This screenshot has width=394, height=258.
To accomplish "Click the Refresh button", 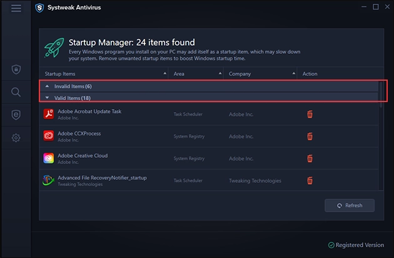I will (x=349, y=205).
